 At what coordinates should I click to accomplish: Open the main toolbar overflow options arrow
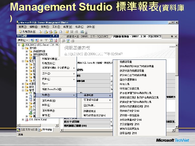(x=86, y=32)
